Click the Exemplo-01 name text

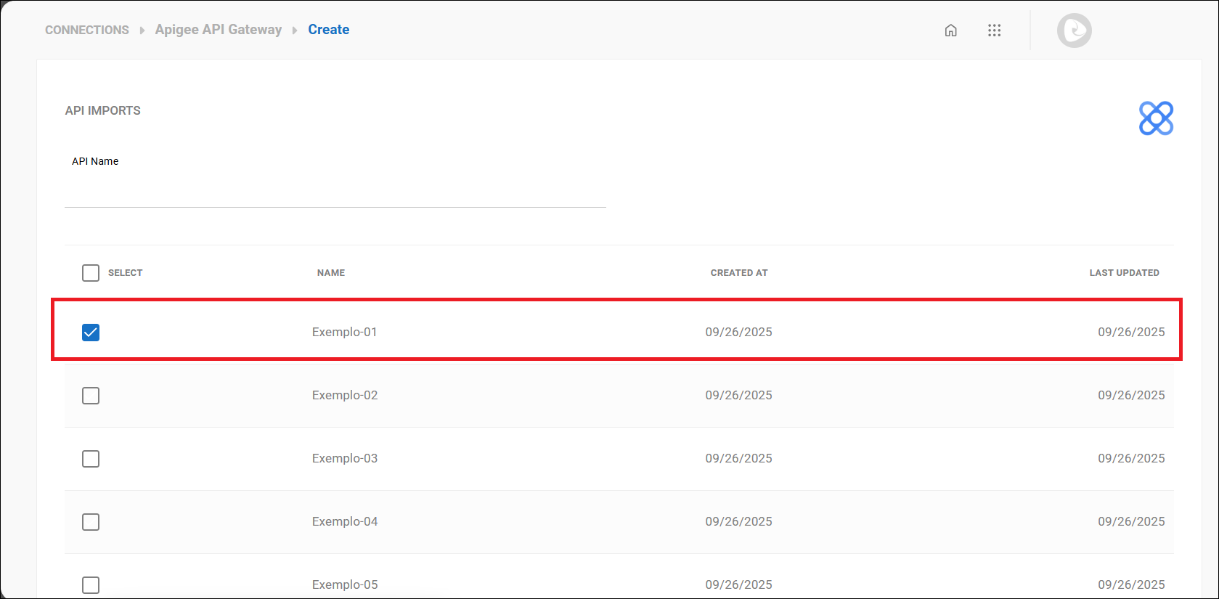[344, 332]
